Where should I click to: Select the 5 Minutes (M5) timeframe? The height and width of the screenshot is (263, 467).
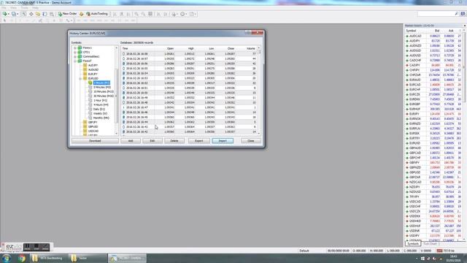pos(102,88)
